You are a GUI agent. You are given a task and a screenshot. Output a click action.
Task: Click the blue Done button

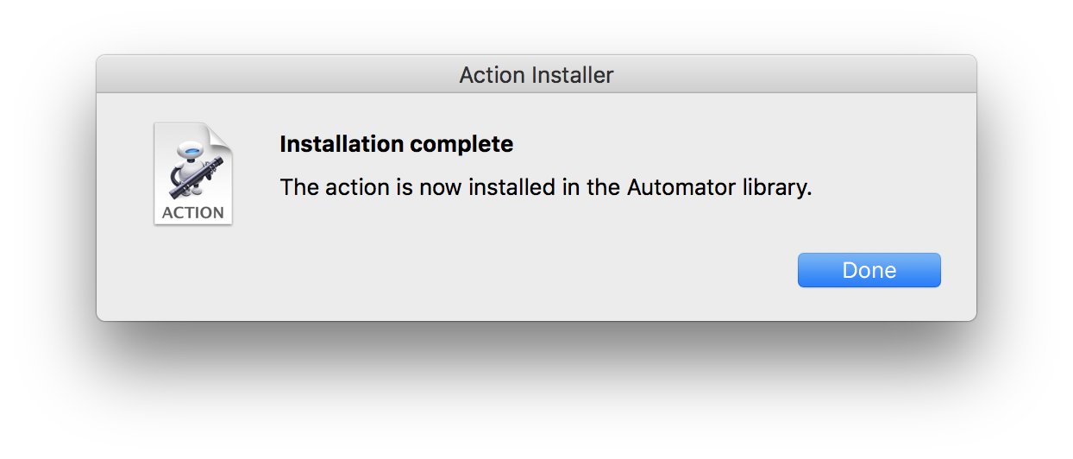(x=869, y=270)
